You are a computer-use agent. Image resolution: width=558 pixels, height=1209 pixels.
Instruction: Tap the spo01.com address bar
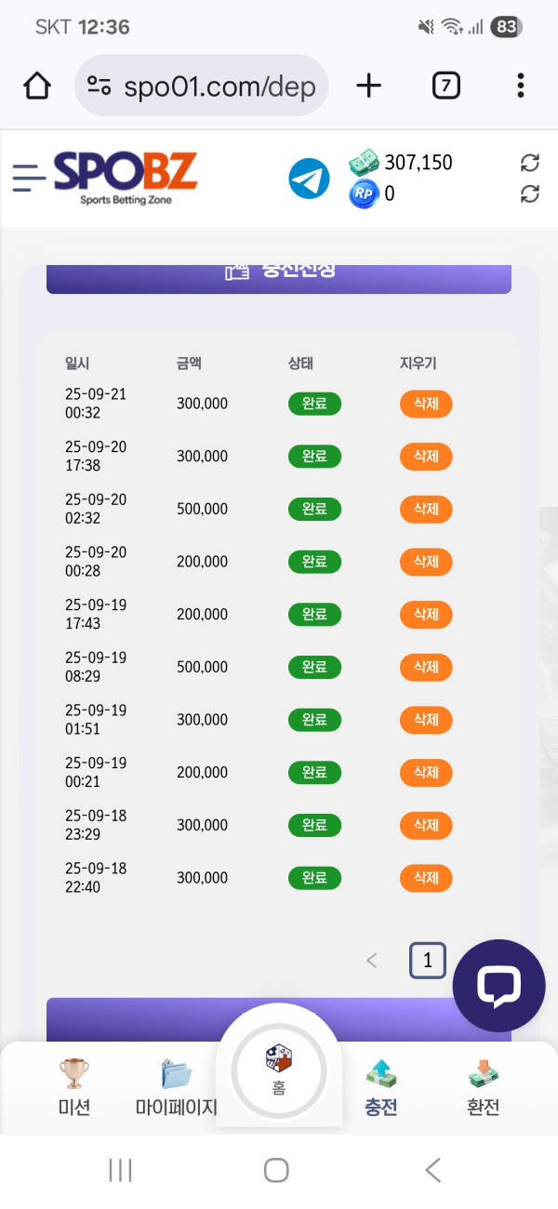click(x=202, y=86)
